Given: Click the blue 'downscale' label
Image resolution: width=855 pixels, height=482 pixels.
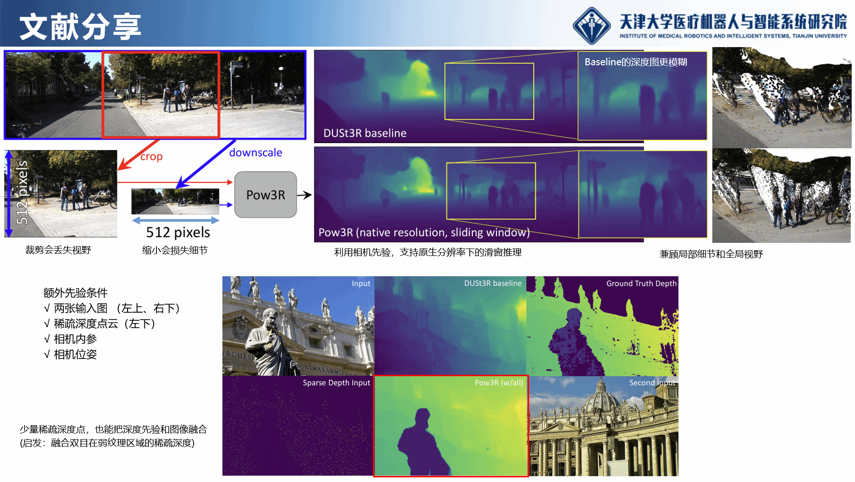Looking at the screenshot, I should point(256,153).
